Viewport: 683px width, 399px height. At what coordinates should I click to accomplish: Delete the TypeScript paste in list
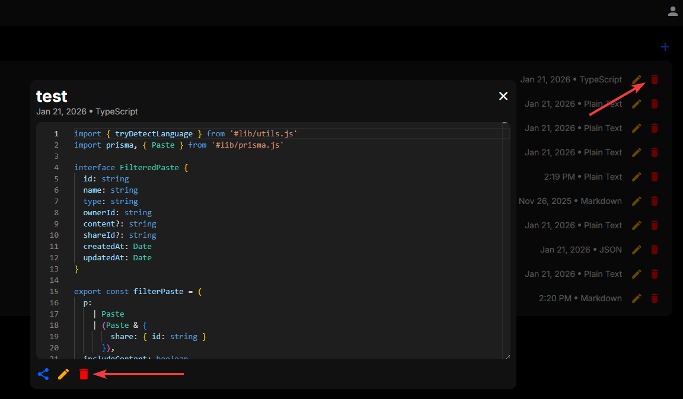point(655,79)
